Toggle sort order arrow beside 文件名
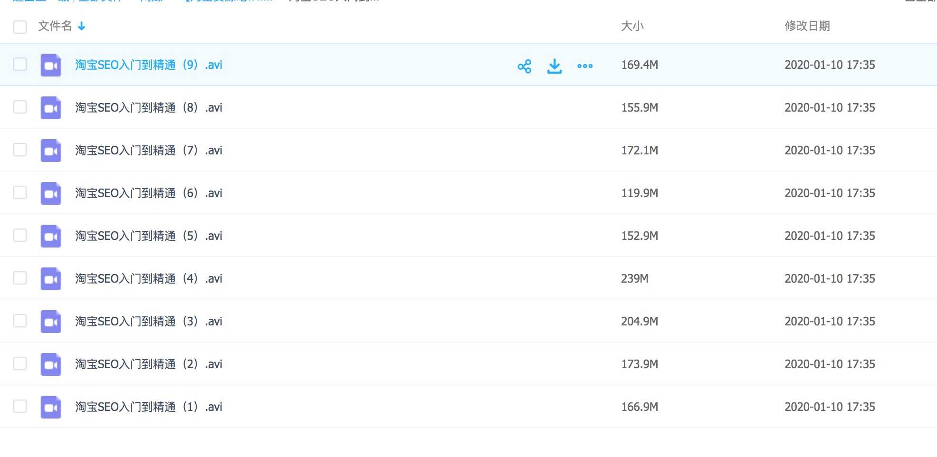 (82, 26)
